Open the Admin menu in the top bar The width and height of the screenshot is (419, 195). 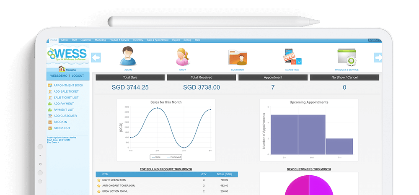click(x=64, y=40)
